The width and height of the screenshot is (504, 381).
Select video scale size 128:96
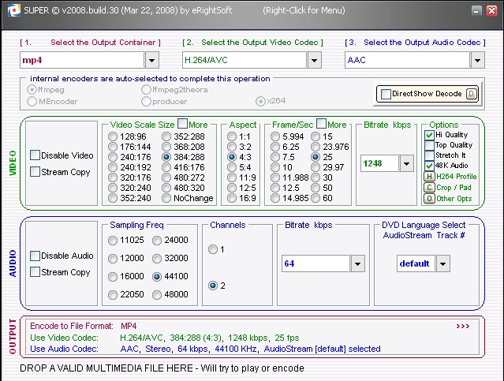click(x=113, y=136)
